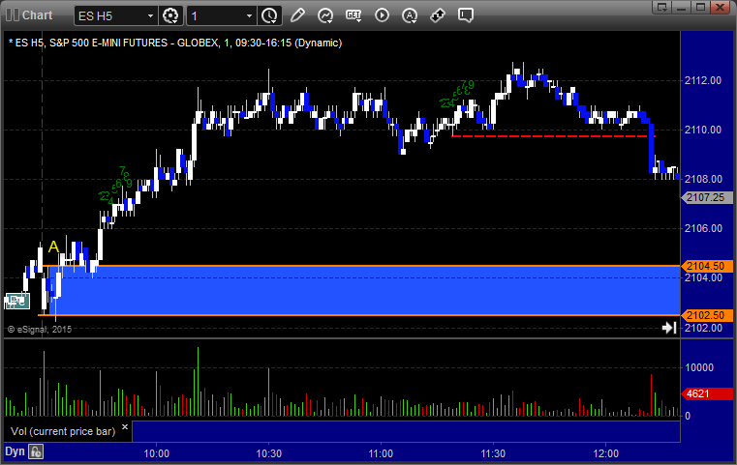Click the chart title ES H5 S&P 500 text
The image size is (737, 465).
(x=175, y=43)
